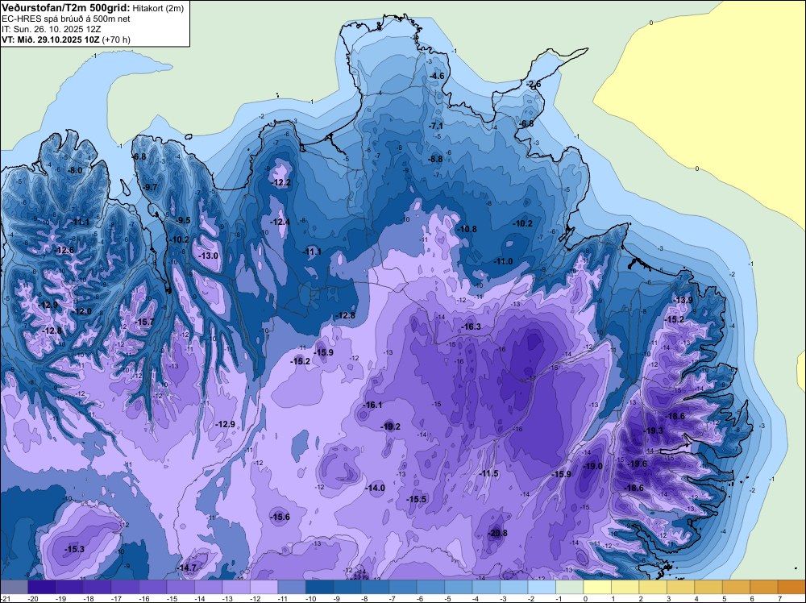Click the -9.5 temperature value
This screenshot has height=603, width=806.
(182, 221)
